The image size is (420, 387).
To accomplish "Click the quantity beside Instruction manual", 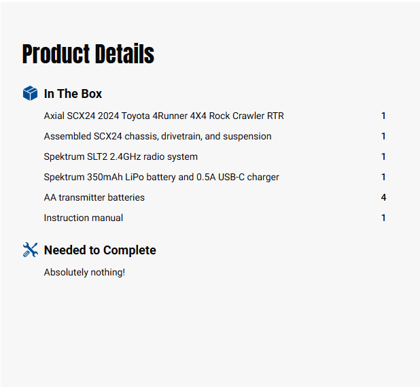I will pyautogui.click(x=383, y=218).
